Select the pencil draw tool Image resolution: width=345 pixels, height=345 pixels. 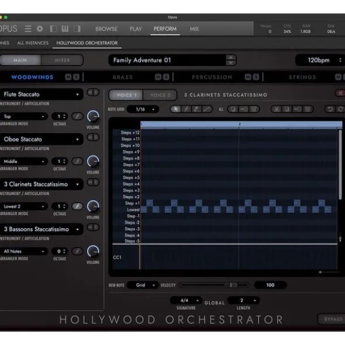(187, 109)
